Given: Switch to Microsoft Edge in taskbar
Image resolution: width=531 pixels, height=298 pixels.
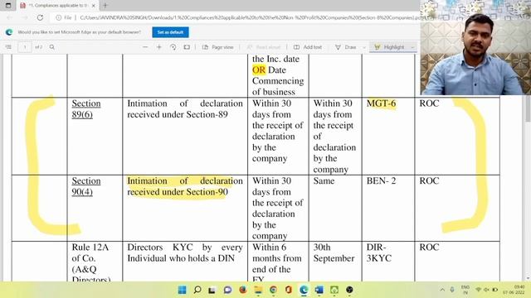Looking at the screenshot, I should 304,290.
